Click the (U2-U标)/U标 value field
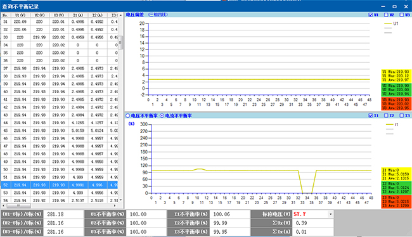Image resolution: width=412 pixels, height=237 pixels. pos(63,223)
